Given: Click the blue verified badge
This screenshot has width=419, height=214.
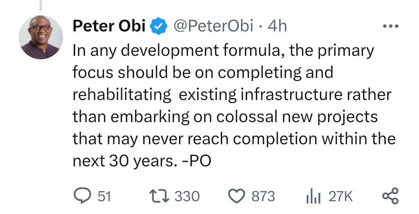Looking at the screenshot, I should click(158, 26).
